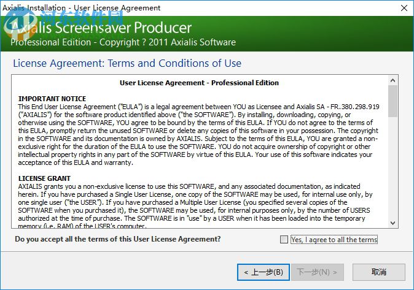Click the license scrollbar thumb
414x290 pixels.
point(393,101)
